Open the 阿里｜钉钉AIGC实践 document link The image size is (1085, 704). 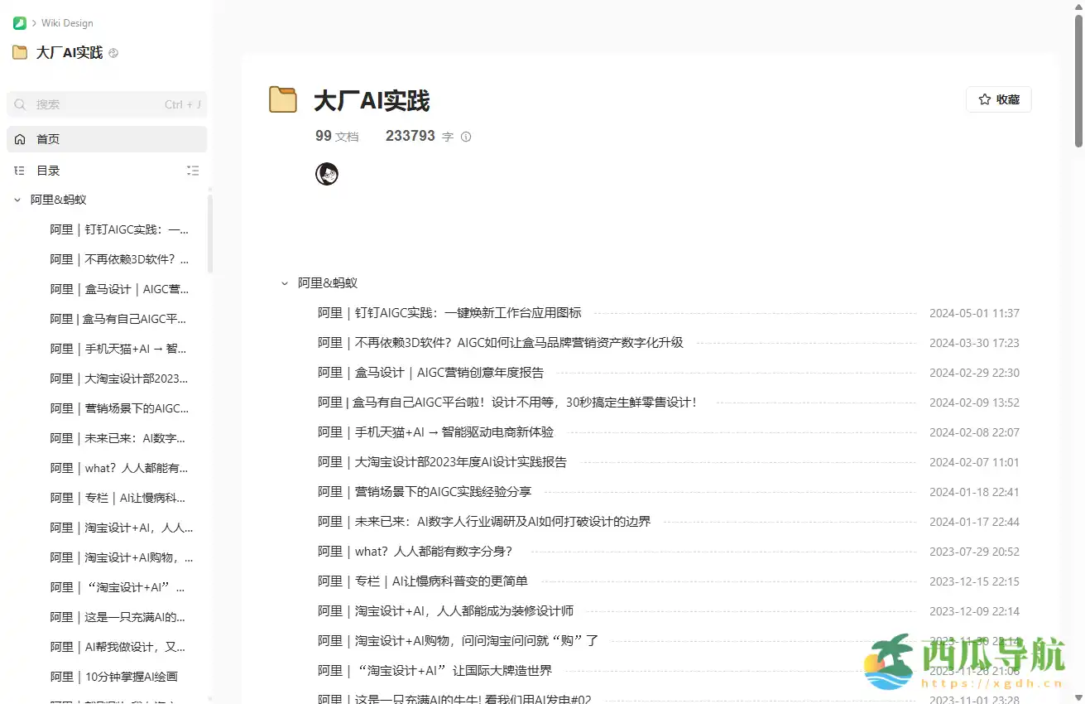[x=449, y=312]
